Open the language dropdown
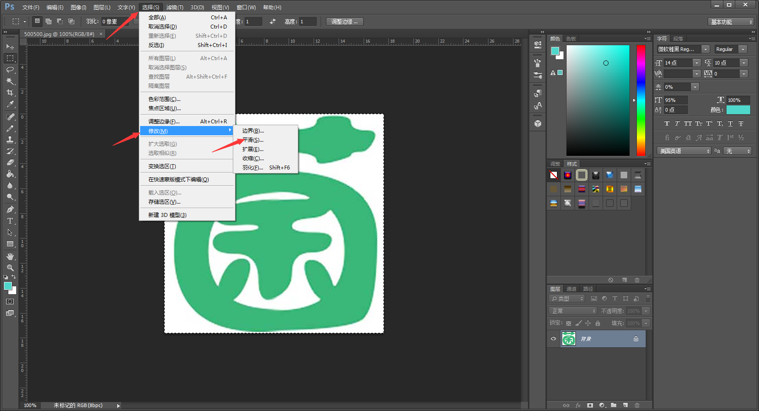The height and width of the screenshot is (411, 759). [x=684, y=151]
